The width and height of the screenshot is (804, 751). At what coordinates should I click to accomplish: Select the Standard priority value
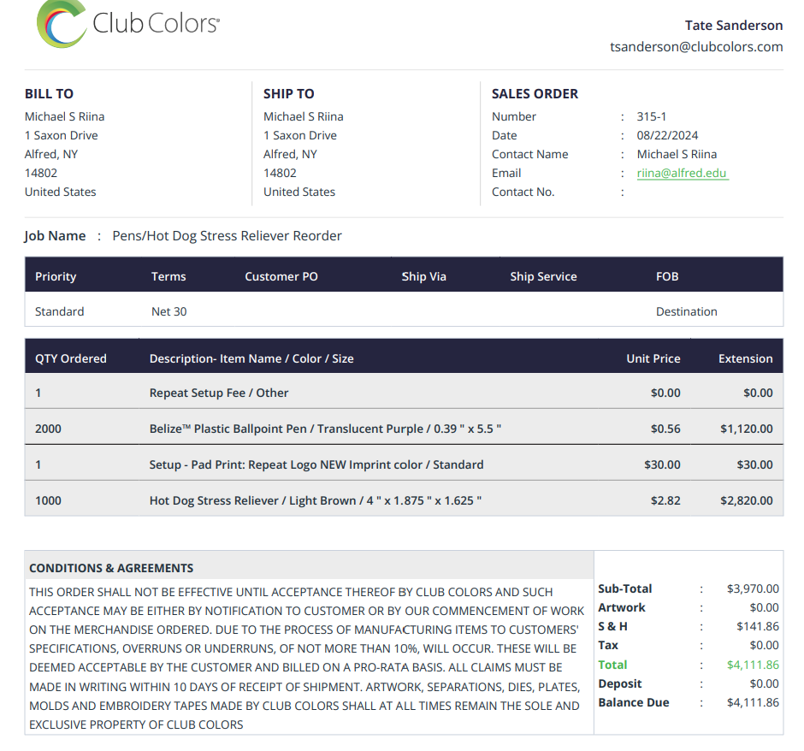tap(60, 311)
